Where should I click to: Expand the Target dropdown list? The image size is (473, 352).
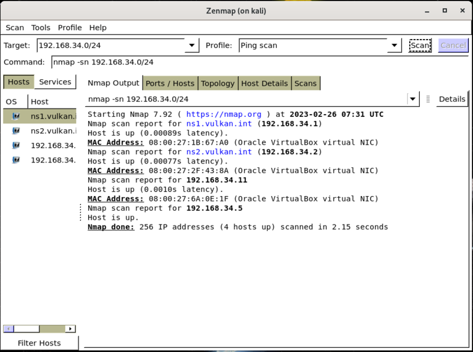(x=192, y=45)
